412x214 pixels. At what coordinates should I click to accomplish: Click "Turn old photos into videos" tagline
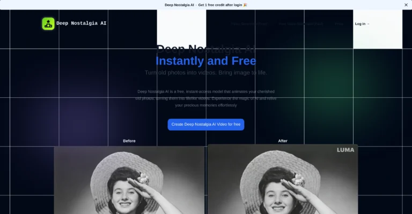tap(206, 73)
